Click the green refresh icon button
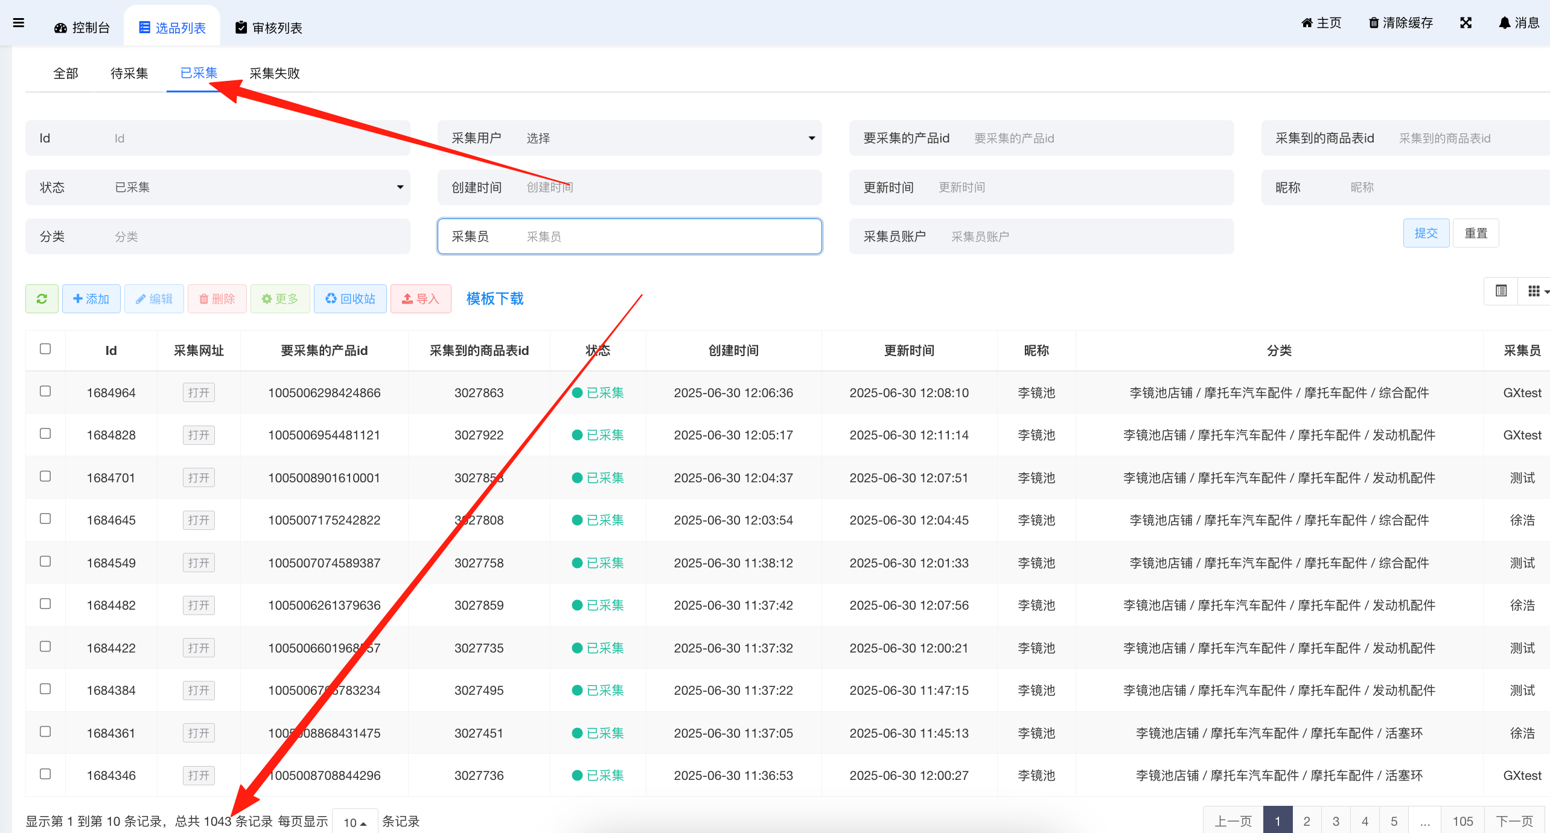Image resolution: width=1550 pixels, height=833 pixels. (42, 299)
